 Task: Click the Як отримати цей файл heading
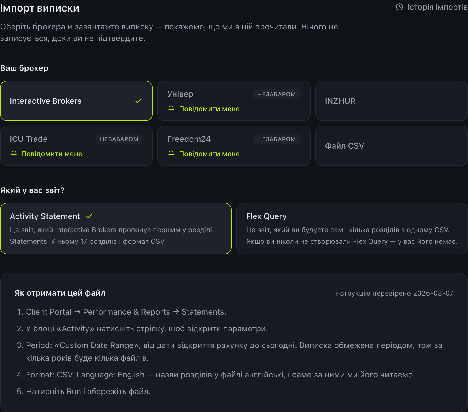(60, 293)
